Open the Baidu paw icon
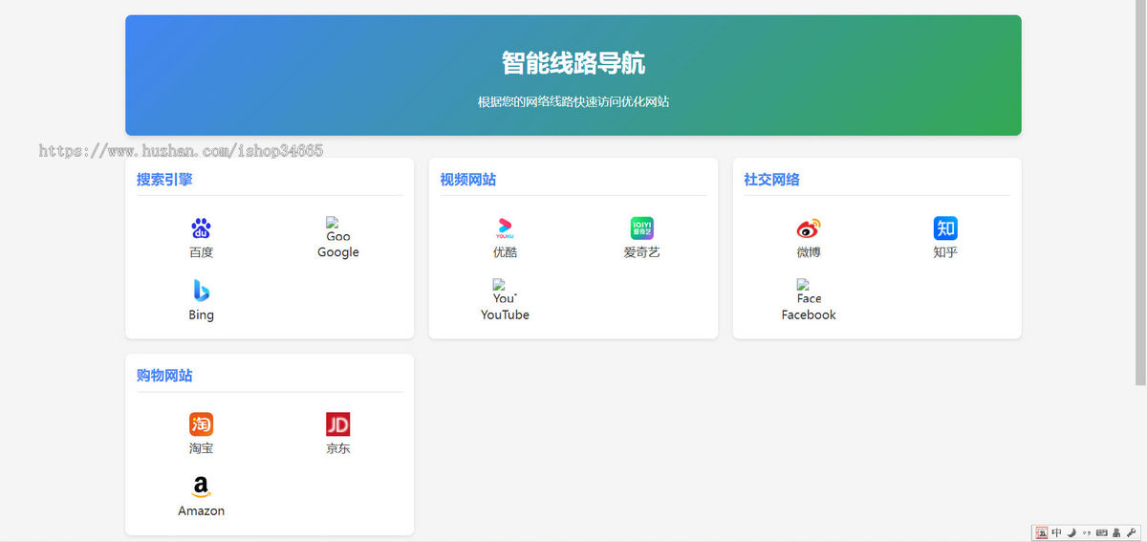This screenshot has width=1147, height=542. pyautogui.click(x=201, y=228)
